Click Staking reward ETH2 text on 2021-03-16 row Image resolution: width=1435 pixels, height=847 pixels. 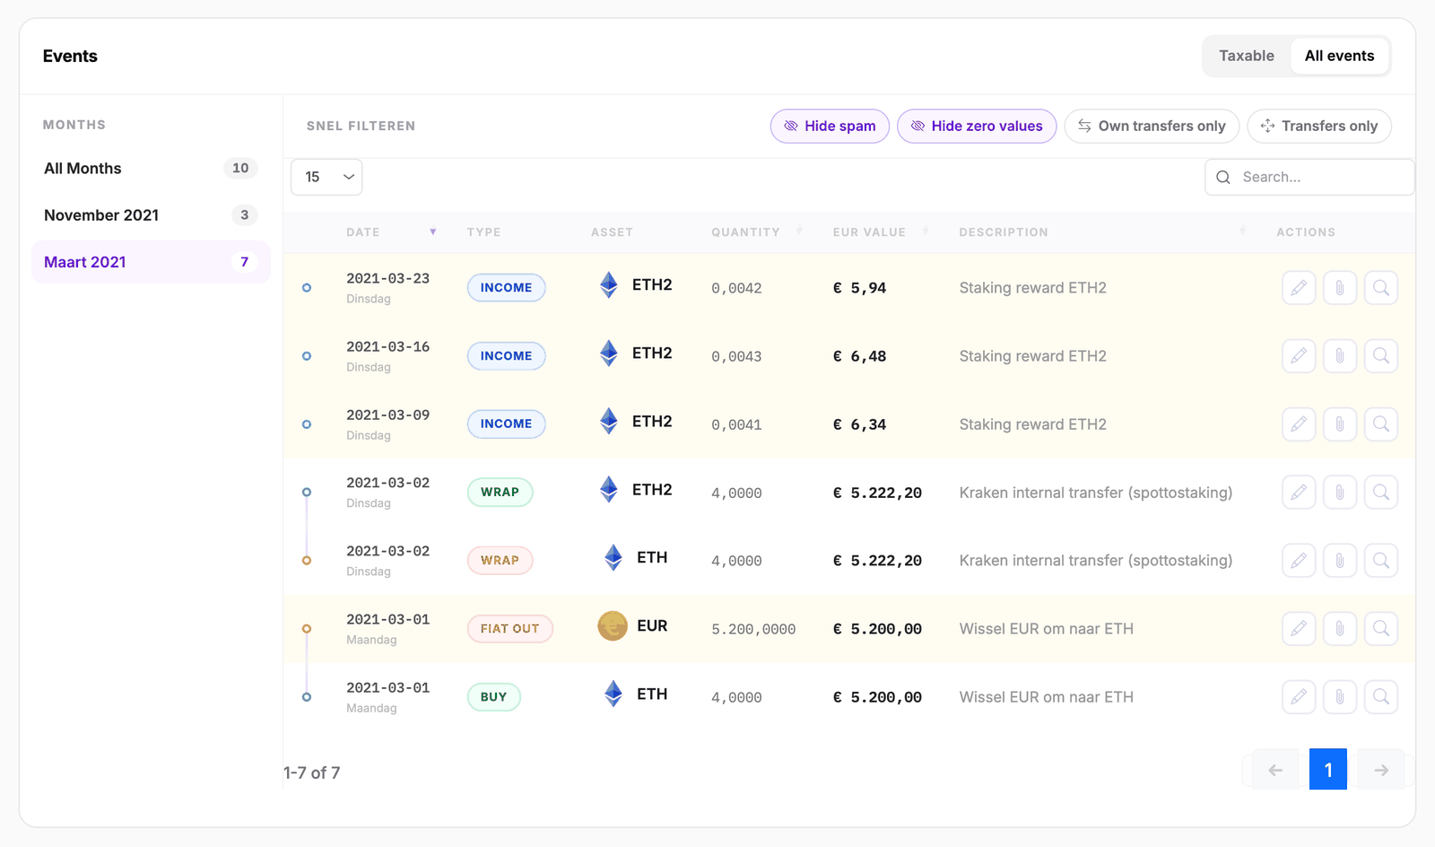coord(1032,356)
